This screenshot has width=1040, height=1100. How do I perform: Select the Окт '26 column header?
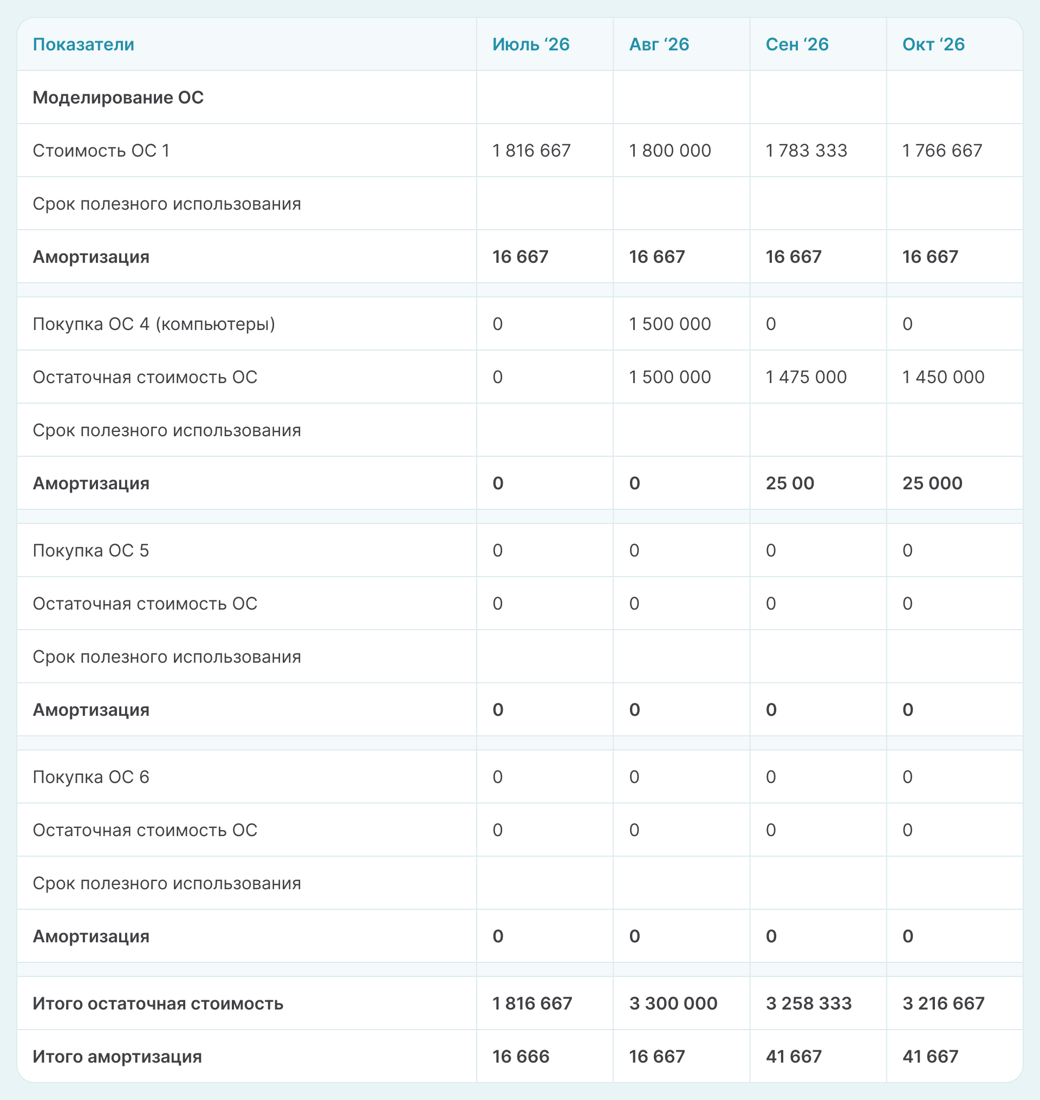pos(933,44)
